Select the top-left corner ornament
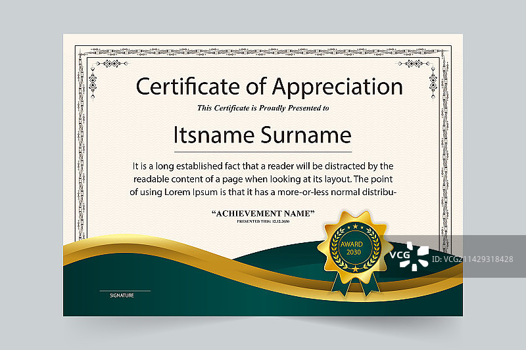The width and height of the screenshot is (526, 350). (x=107, y=64)
